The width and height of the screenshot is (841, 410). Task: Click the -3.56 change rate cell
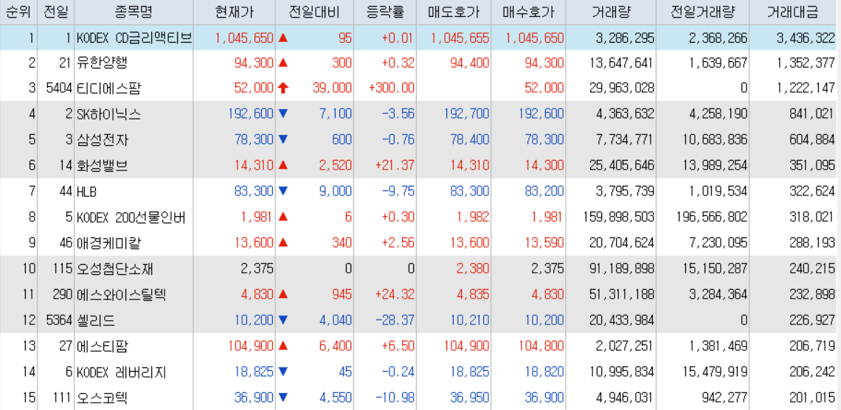pyautogui.click(x=398, y=114)
